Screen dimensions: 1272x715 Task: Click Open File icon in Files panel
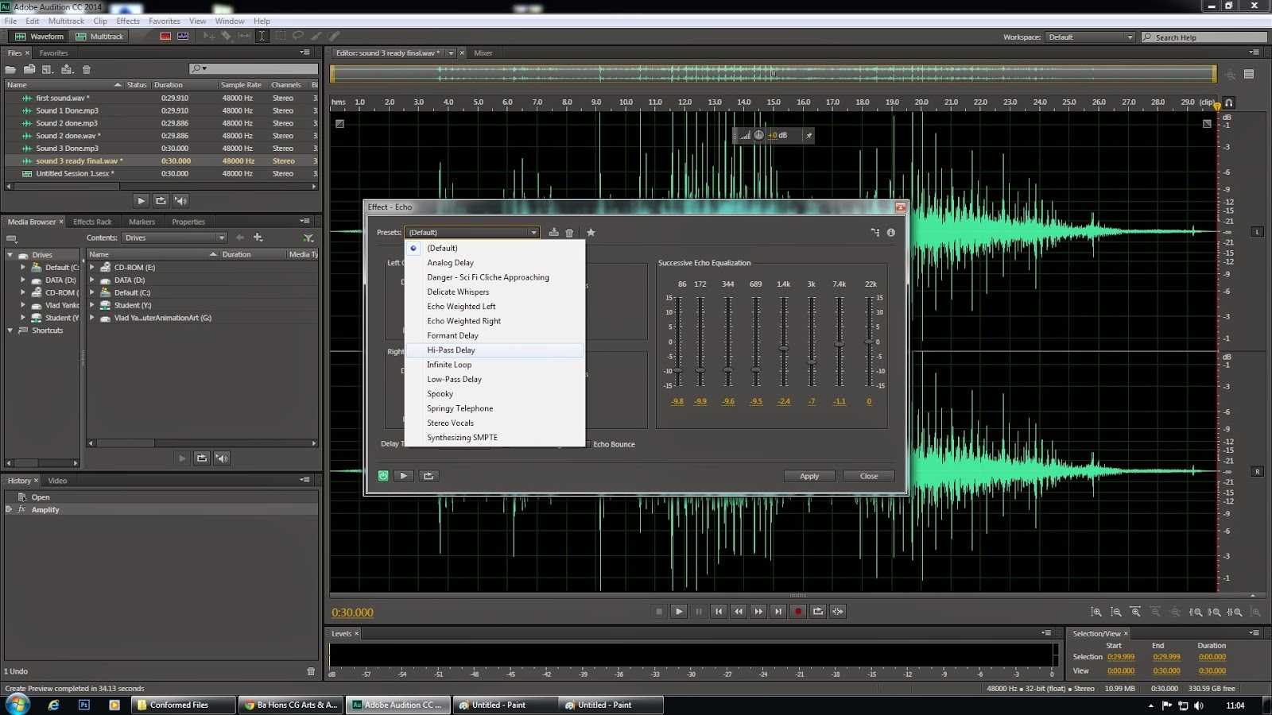pyautogui.click(x=10, y=69)
